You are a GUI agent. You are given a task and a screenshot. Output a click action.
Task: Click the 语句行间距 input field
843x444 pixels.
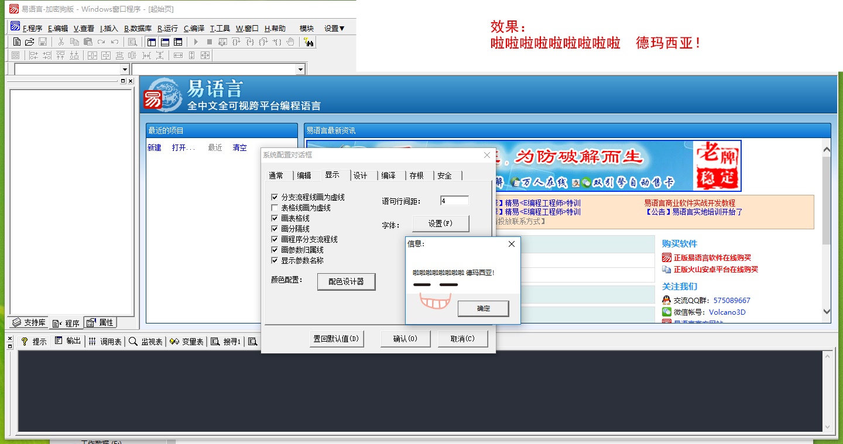pos(454,201)
